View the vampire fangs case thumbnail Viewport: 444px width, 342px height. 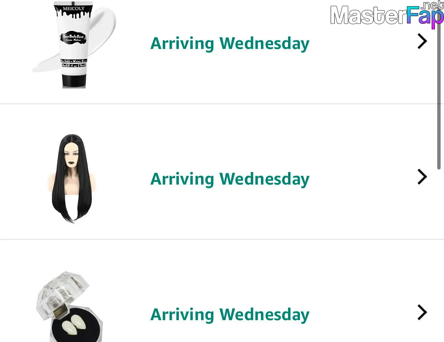coord(69,307)
